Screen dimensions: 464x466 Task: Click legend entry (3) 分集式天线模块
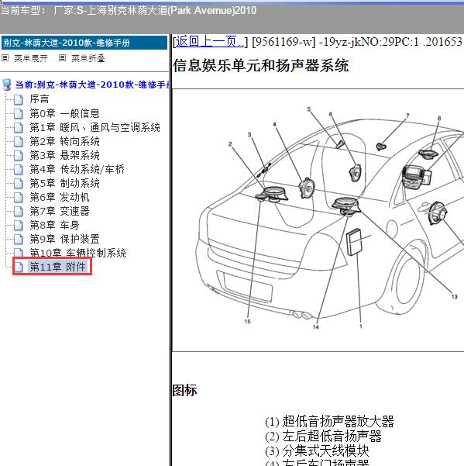coord(317,450)
